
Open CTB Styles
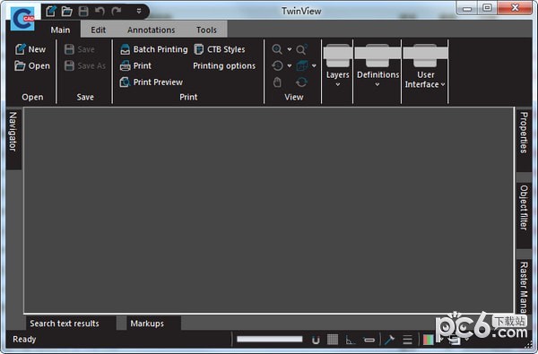tap(220, 49)
